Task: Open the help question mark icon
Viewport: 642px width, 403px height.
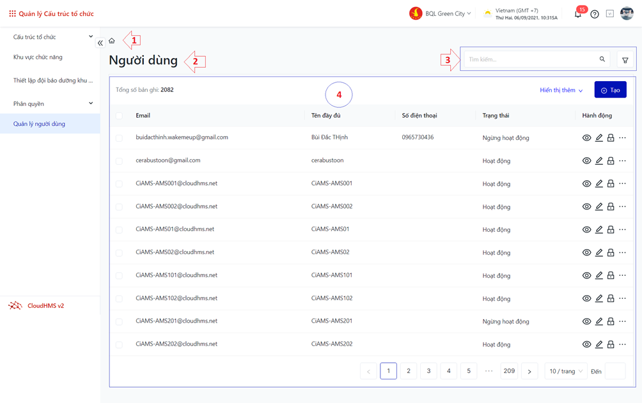Action: point(595,14)
